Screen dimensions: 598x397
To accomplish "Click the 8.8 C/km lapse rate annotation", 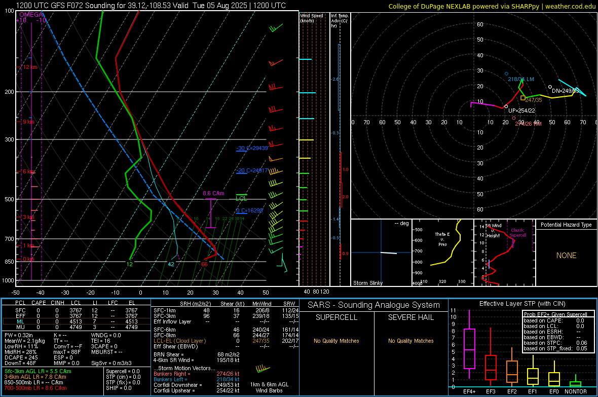I will point(213,194).
